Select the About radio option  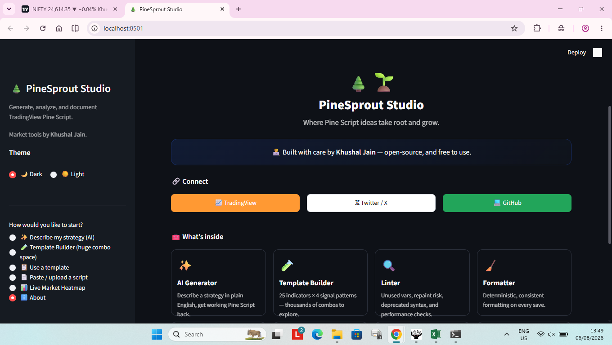(13, 298)
